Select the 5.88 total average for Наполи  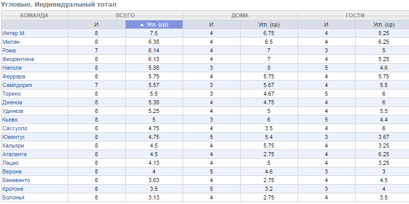(x=154, y=68)
